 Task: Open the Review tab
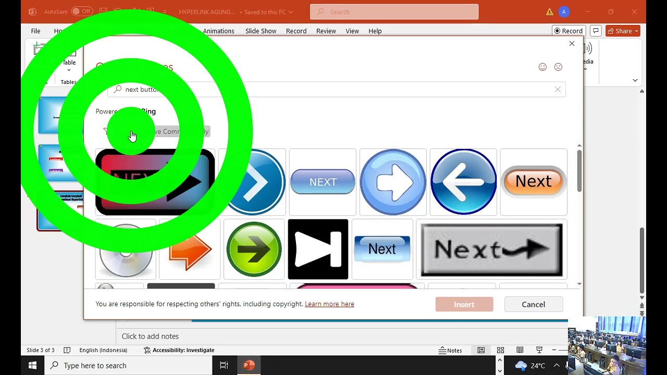[326, 31]
